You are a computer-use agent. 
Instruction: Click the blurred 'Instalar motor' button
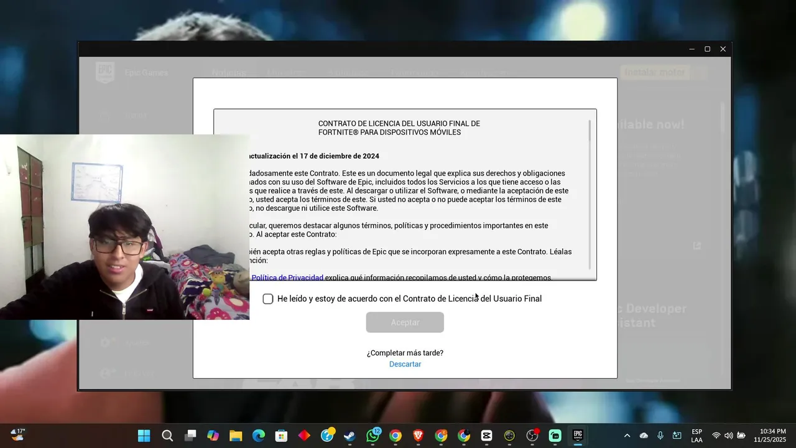click(655, 72)
